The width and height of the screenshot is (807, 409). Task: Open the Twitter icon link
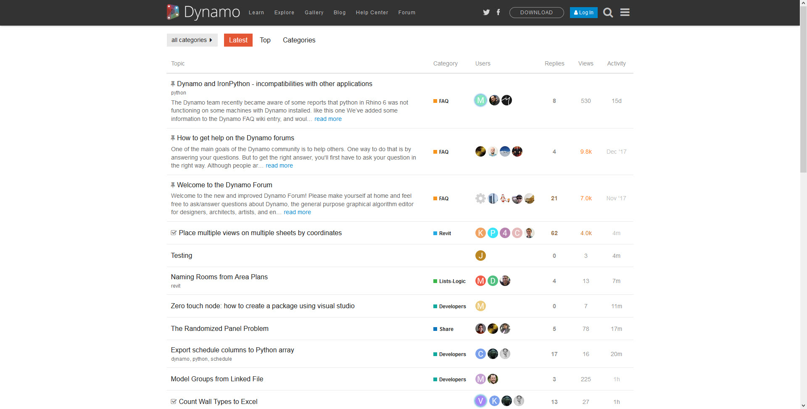coord(486,12)
